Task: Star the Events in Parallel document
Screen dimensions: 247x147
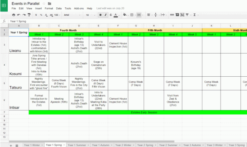Action: [x=44, y=3]
